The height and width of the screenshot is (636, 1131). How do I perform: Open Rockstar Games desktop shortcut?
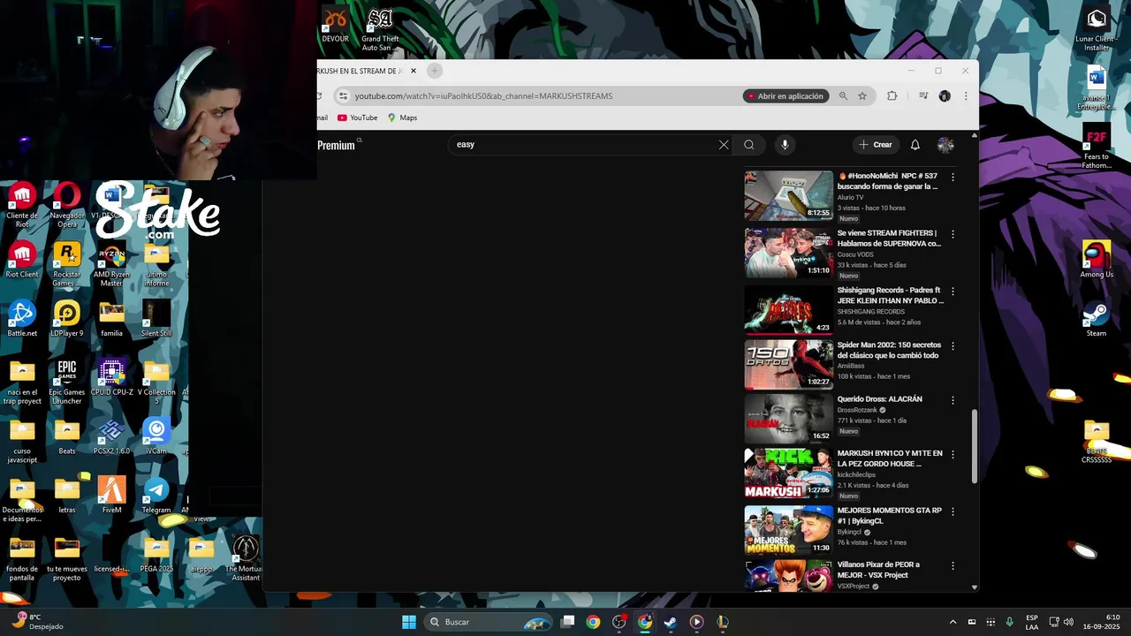pos(67,264)
